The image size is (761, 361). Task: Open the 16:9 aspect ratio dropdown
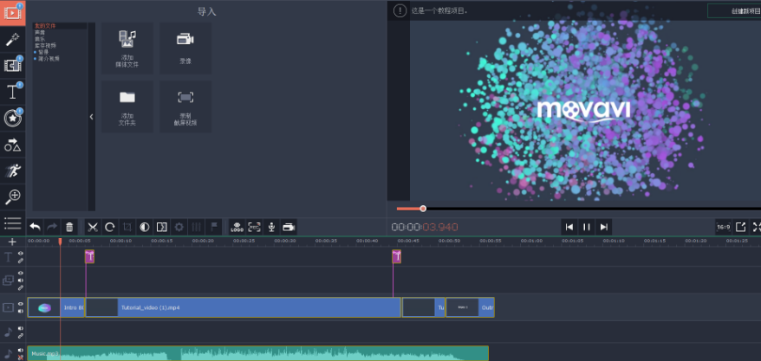tap(724, 227)
